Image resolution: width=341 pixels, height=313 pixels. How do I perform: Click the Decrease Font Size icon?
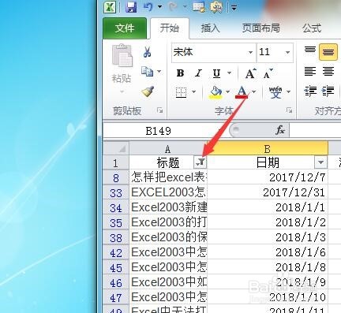click(268, 74)
